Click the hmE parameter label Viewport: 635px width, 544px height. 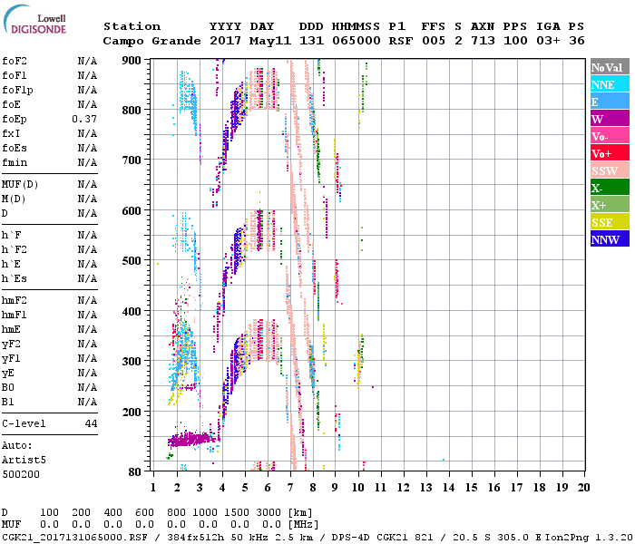click(x=11, y=330)
